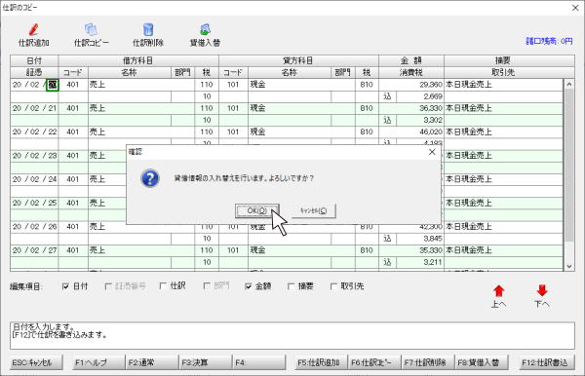
Task: Toggle the 日付 edit item checkbox
Action: [65, 286]
